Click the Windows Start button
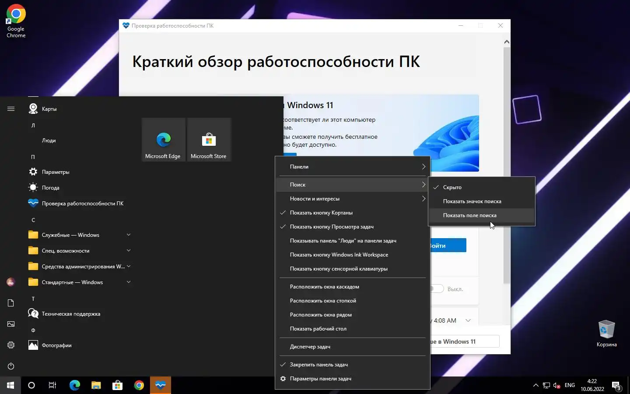 click(x=10, y=385)
